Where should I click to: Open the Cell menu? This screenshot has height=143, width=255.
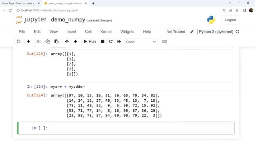pos(88,32)
